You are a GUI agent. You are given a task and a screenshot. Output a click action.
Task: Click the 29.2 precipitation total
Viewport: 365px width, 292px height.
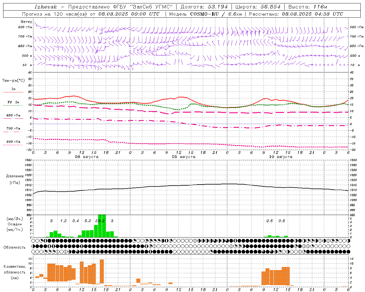click(x=100, y=221)
